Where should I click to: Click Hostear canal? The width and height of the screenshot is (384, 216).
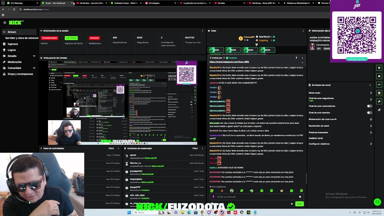316,138
